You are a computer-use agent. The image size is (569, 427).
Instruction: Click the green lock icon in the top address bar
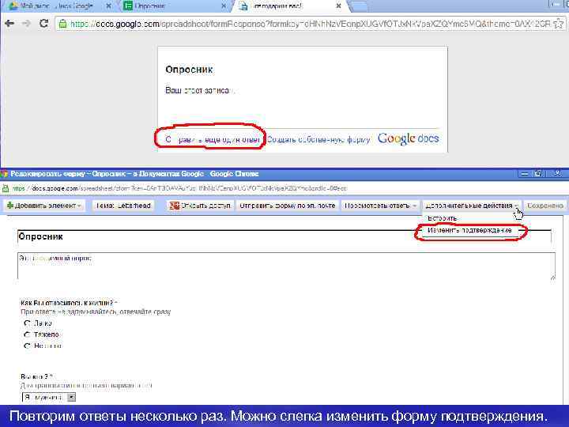pos(62,24)
